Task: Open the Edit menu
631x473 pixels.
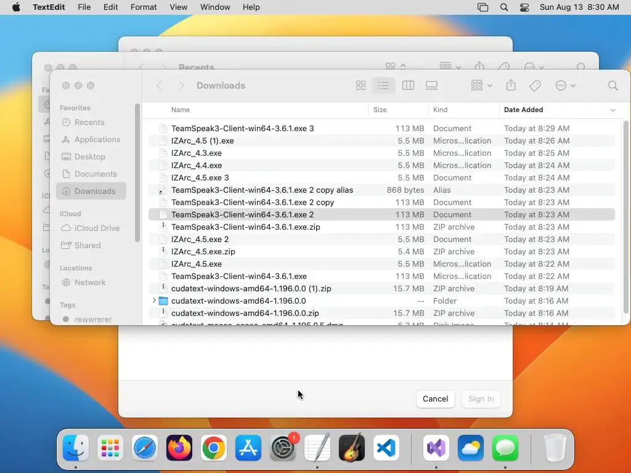Action: [111, 7]
